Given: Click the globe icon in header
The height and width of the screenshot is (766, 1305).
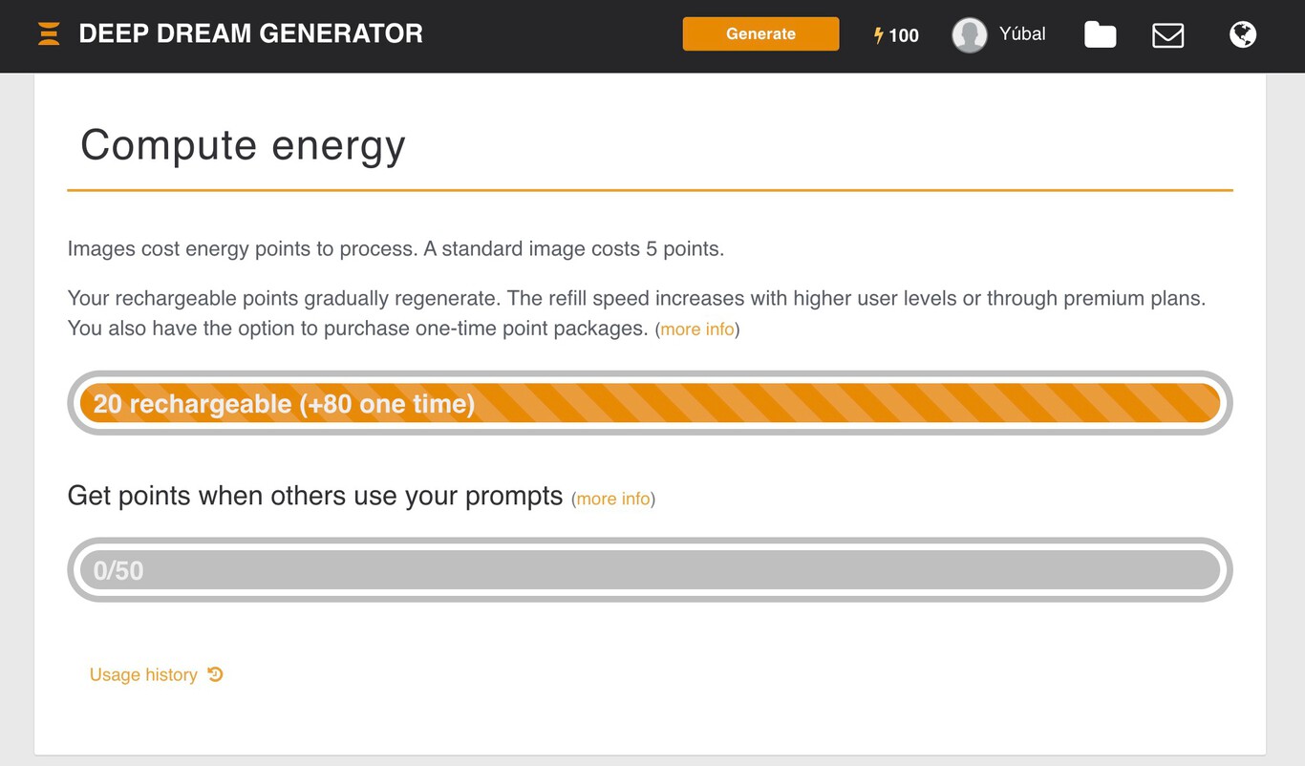Looking at the screenshot, I should 1242,35.
